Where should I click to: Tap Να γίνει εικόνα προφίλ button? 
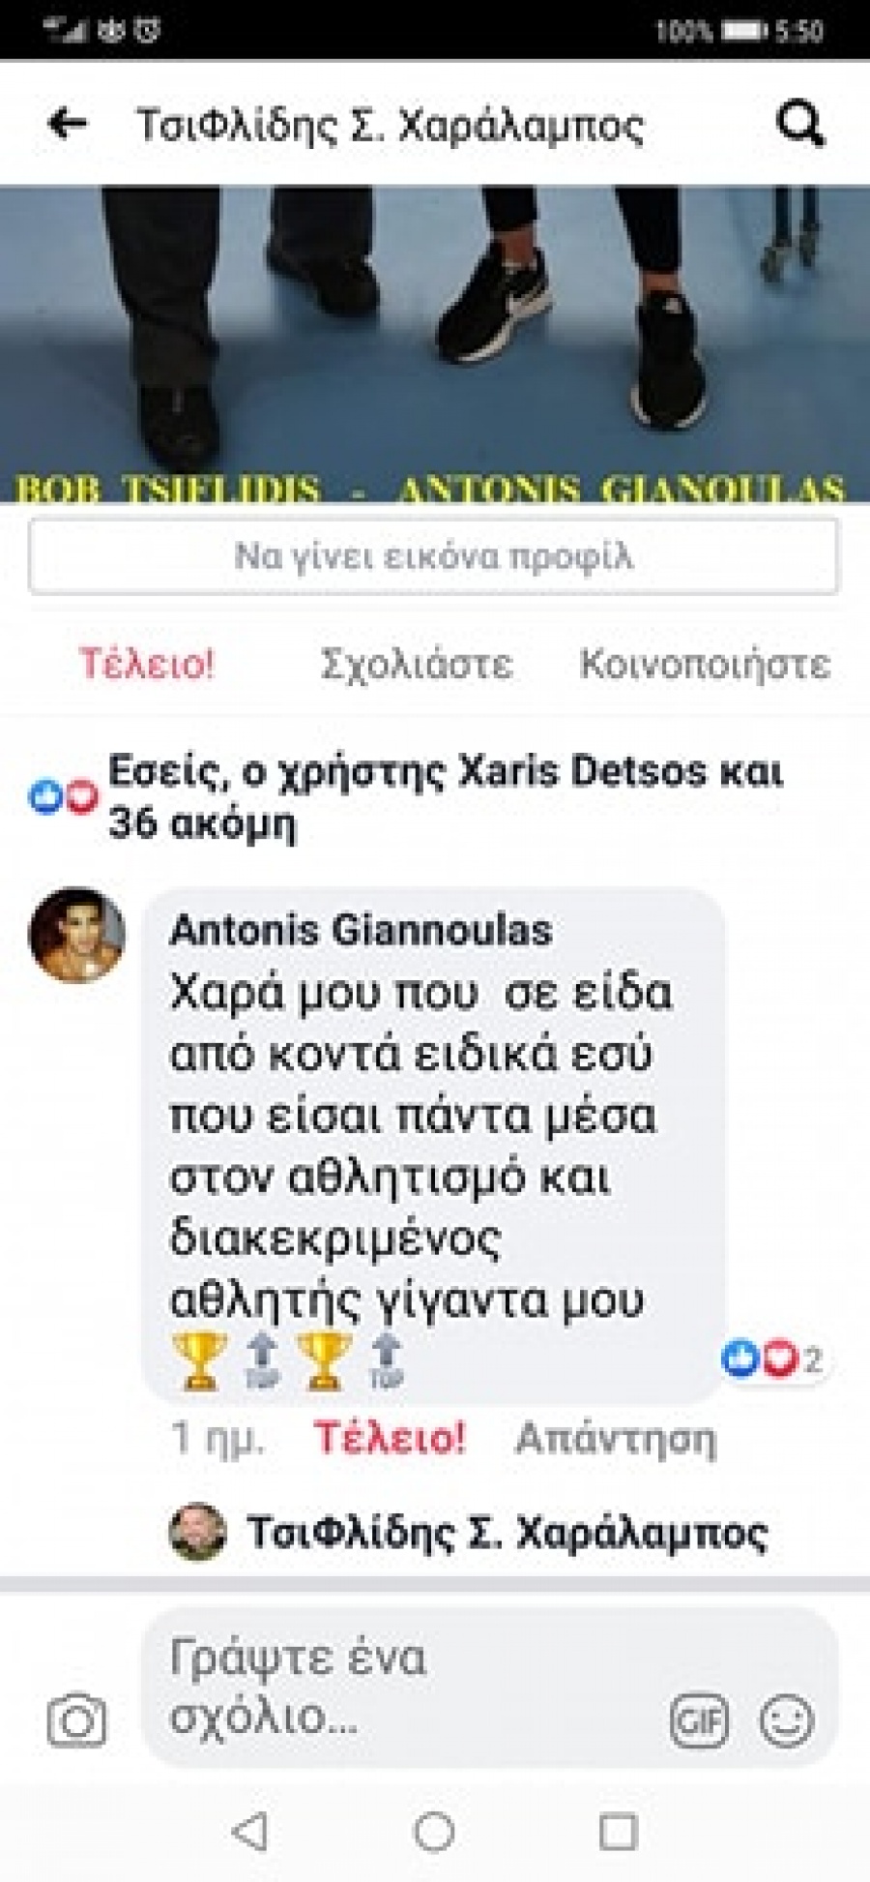[x=434, y=556]
